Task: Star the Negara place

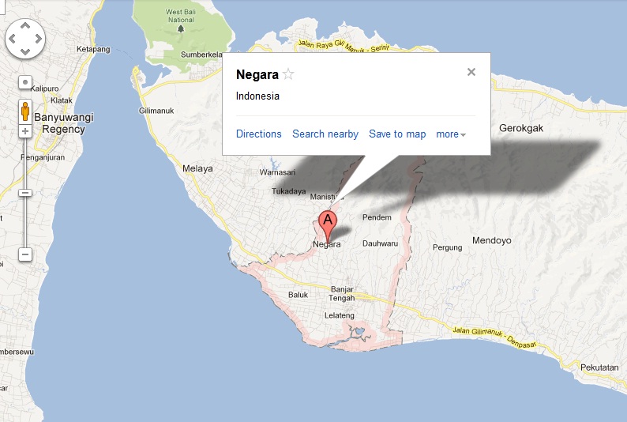Action: [288, 74]
